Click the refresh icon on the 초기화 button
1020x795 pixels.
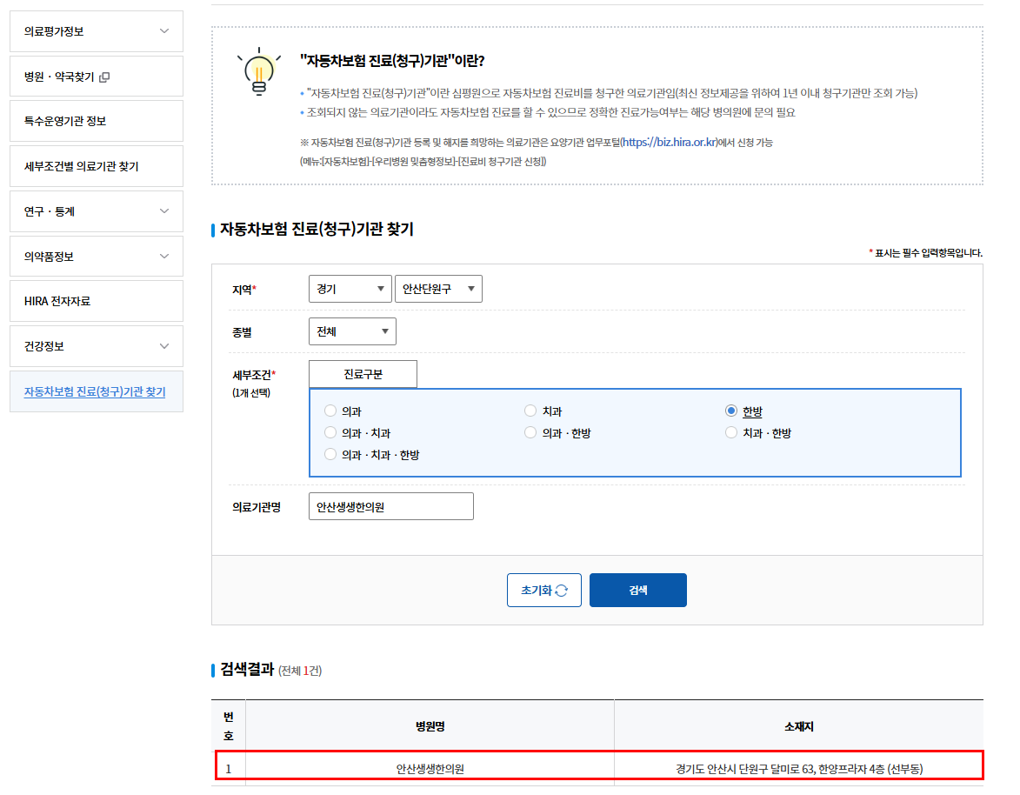[562, 590]
